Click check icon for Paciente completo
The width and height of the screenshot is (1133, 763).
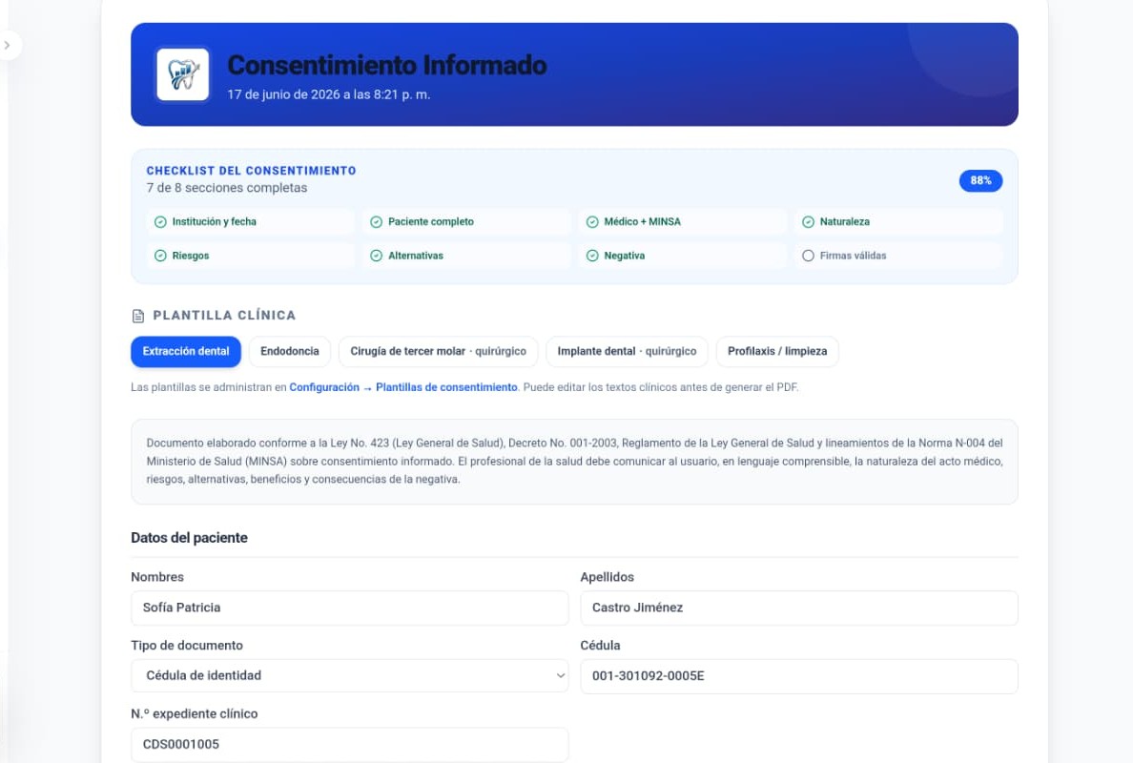377,222
